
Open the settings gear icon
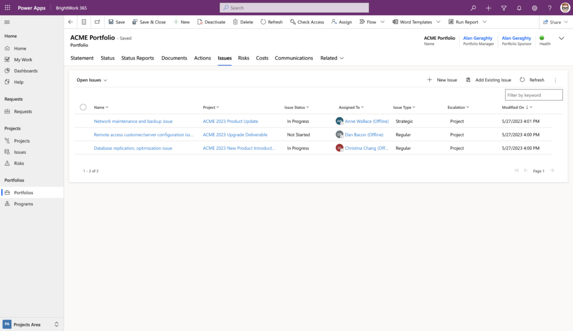(x=534, y=8)
